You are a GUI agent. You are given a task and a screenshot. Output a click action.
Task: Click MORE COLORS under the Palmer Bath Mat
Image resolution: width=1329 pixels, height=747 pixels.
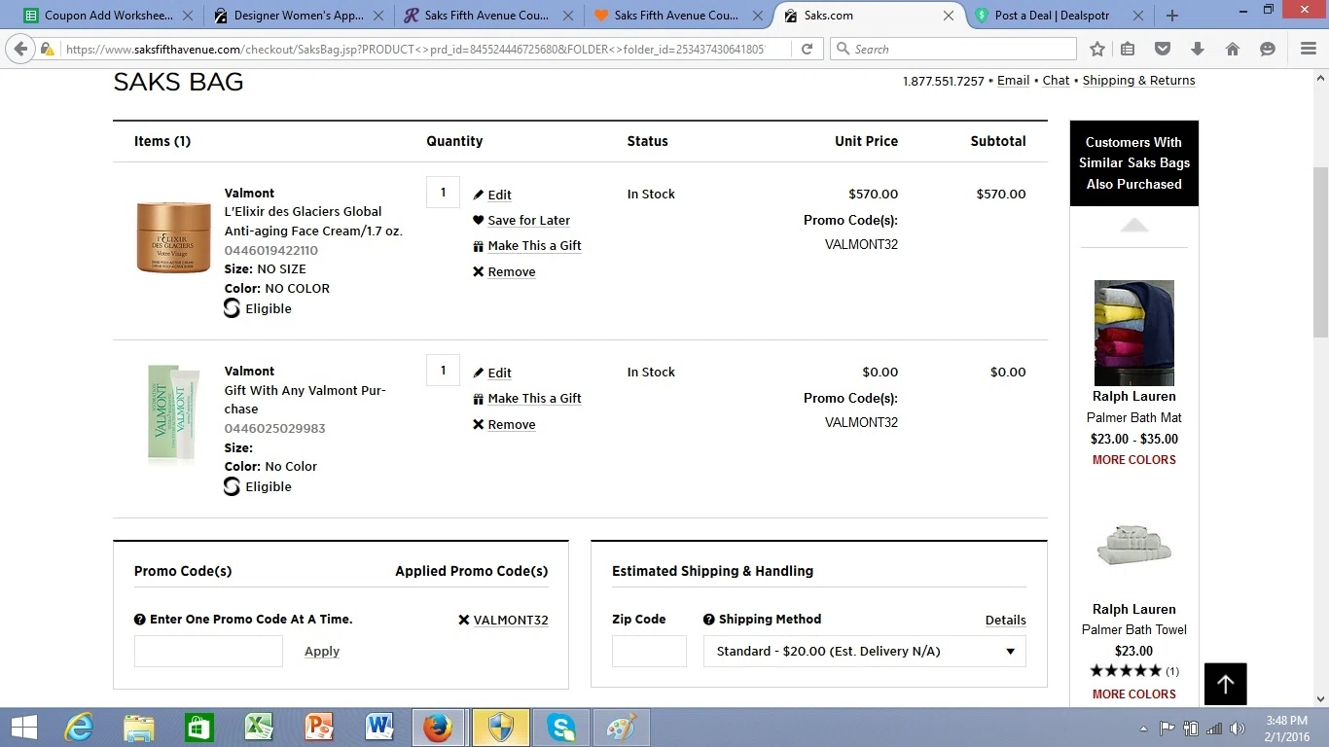[1134, 460]
